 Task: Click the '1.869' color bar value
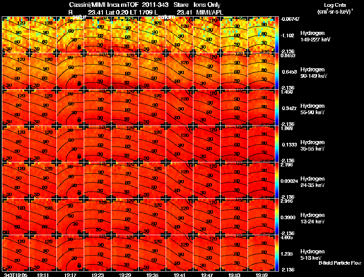(x=287, y=128)
